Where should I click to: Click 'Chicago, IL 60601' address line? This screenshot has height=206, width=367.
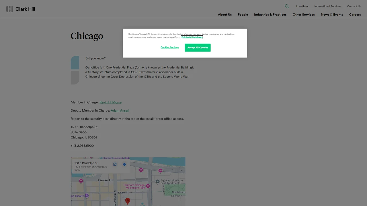coord(84,137)
